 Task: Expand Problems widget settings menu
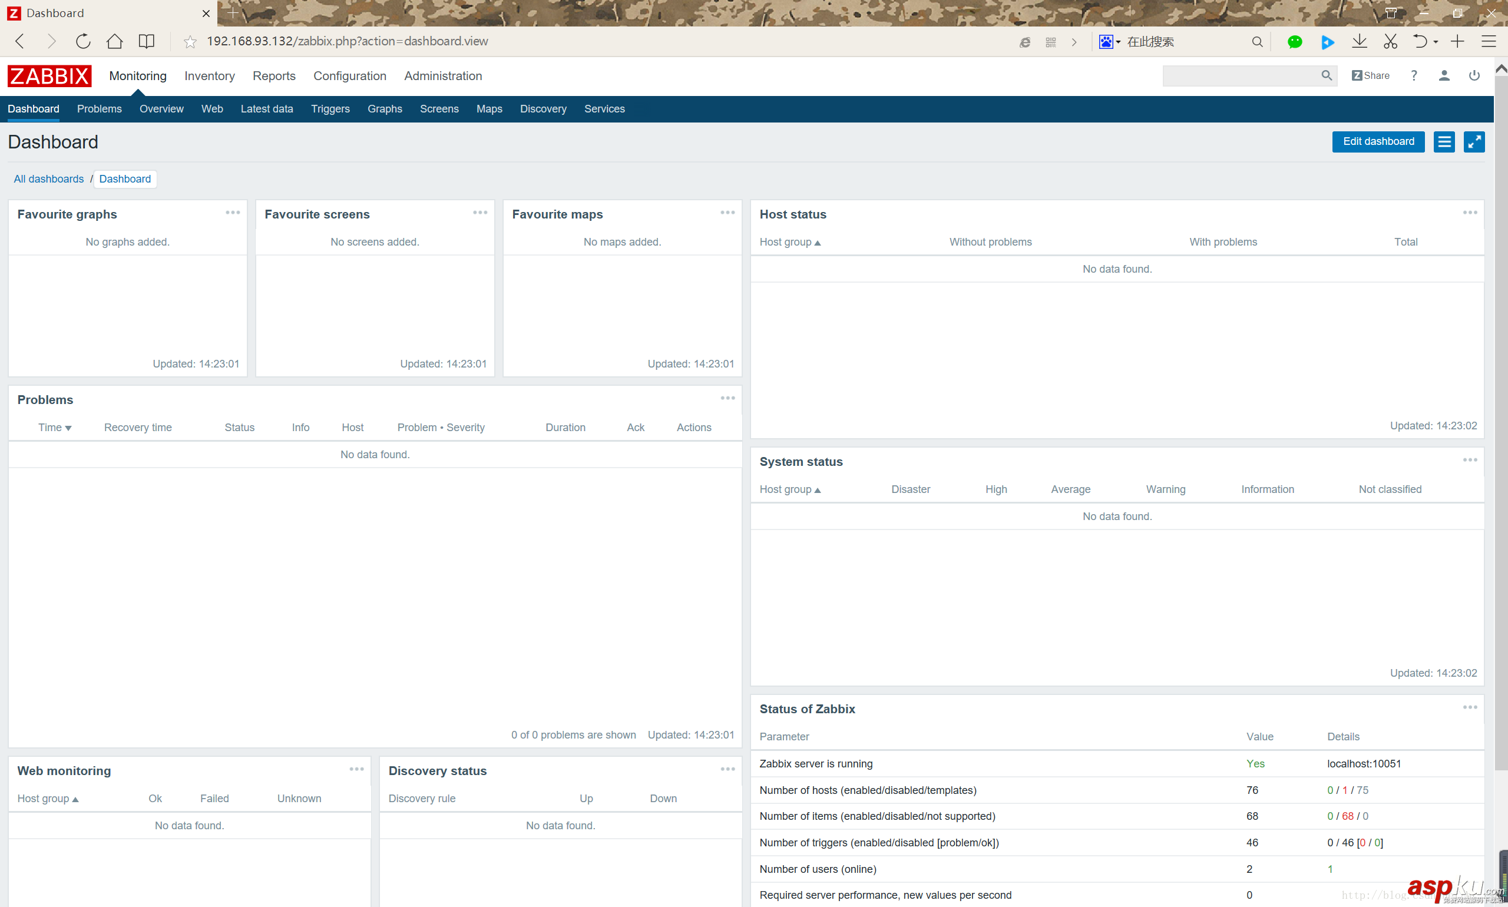728,399
